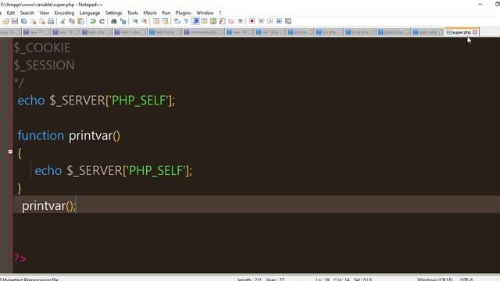
Task: Click the UTF-8 encoding status entry
Action: click(x=466, y=279)
